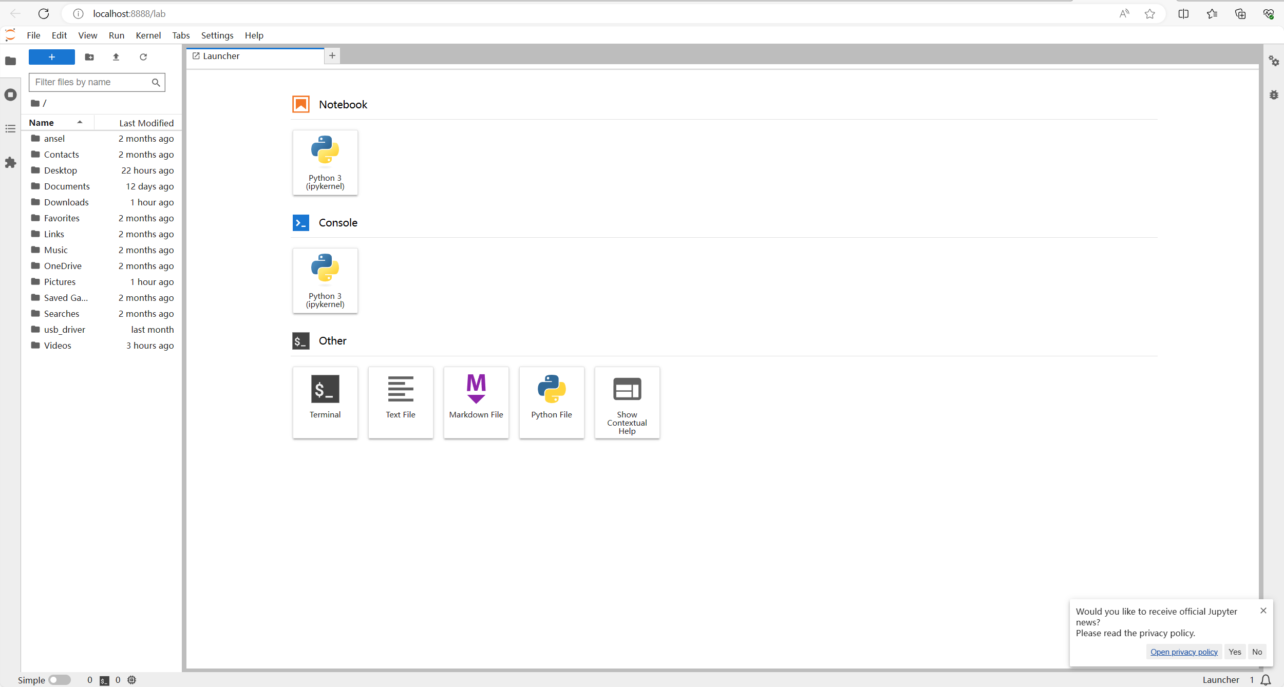Click the blue New Launcher plus button

51,57
